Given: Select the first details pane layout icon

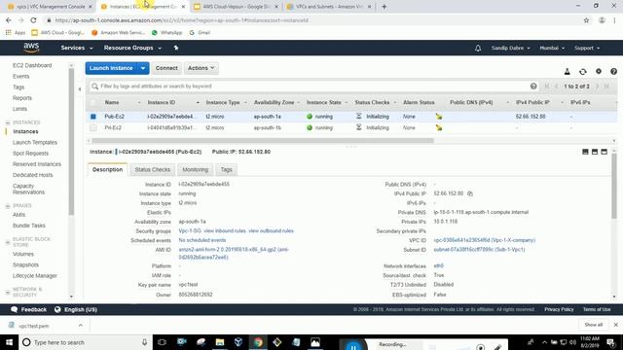Looking at the screenshot, I should coord(585,152).
